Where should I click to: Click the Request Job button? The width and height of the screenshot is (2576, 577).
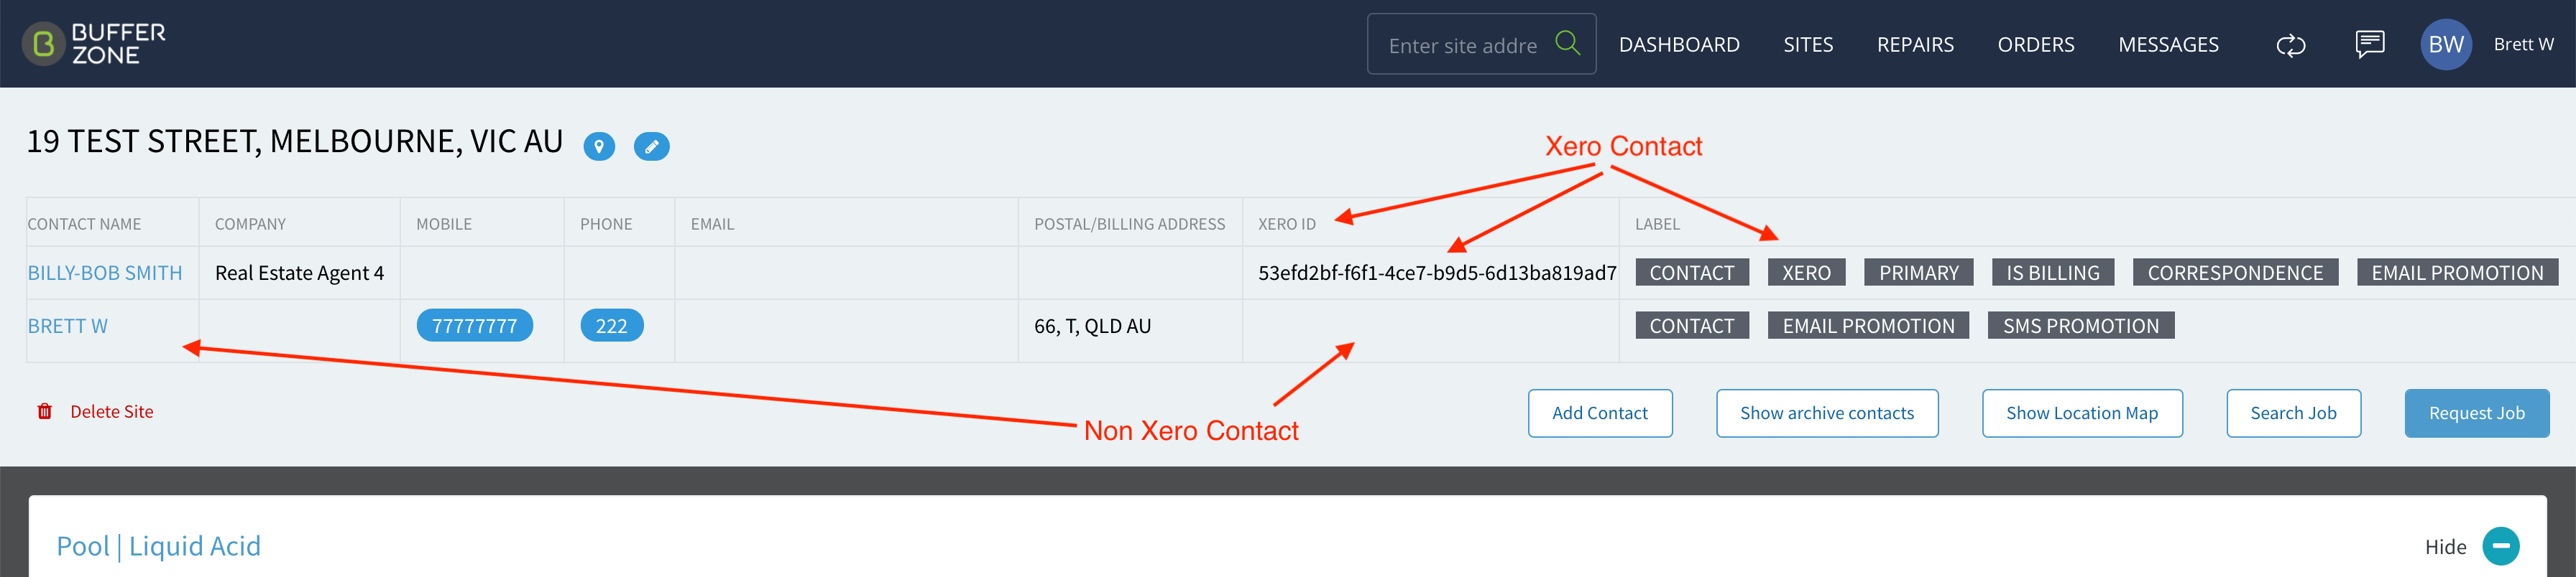2476,413
